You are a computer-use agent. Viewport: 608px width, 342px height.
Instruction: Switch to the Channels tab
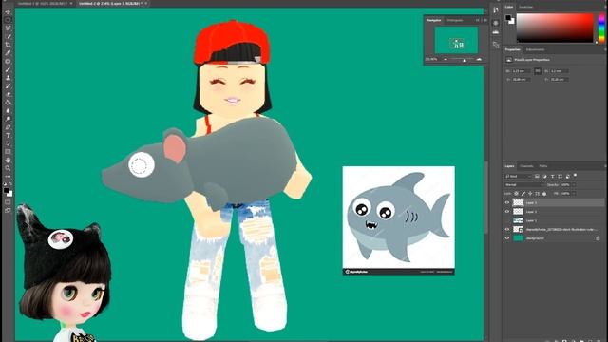(526, 166)
